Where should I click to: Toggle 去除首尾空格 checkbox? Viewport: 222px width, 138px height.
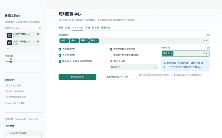pyautogui.click(x=60, y=49)
